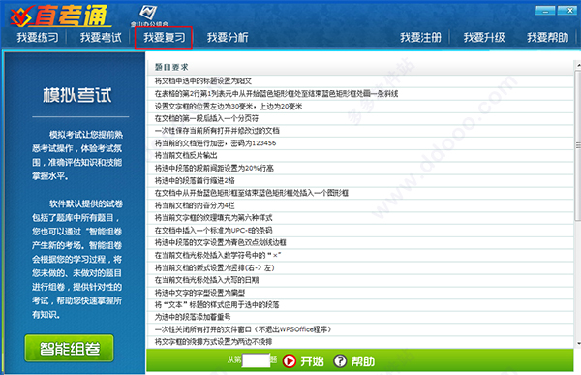
Task: Open the 我要注册 menu item
Action: click(420, 38)
